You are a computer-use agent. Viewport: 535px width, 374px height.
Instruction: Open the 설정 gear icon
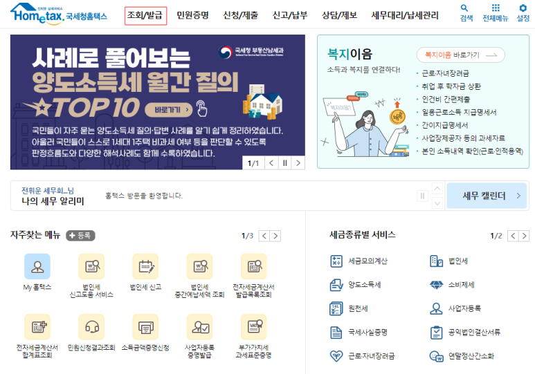pos(523,13)
